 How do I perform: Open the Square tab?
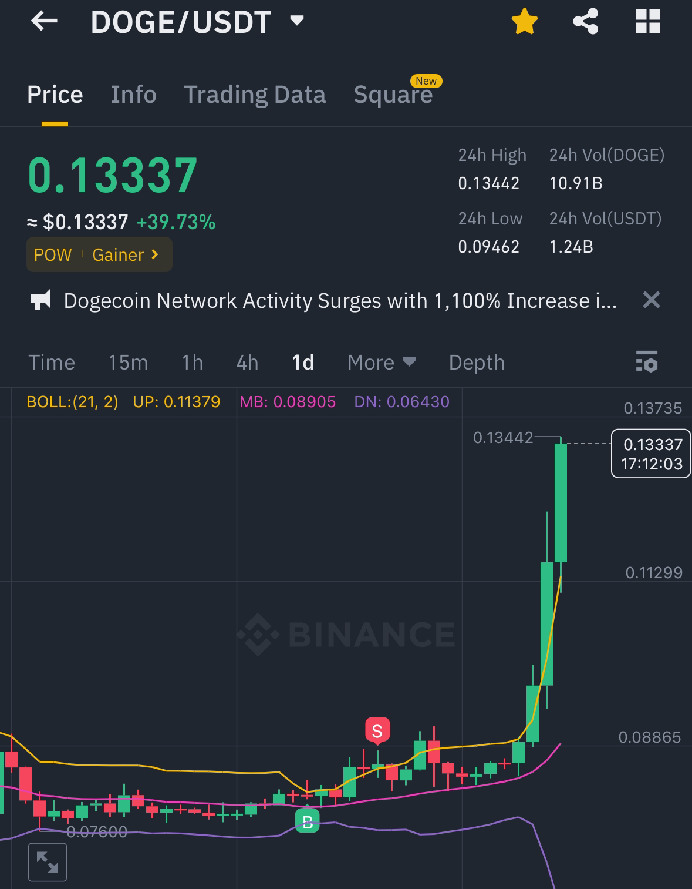(x=393, y=95)
